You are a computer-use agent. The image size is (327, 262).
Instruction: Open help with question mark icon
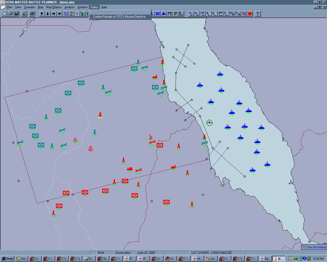[258, 14]
